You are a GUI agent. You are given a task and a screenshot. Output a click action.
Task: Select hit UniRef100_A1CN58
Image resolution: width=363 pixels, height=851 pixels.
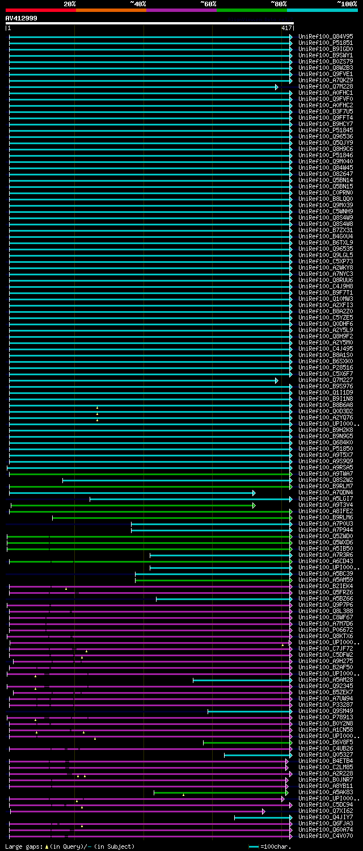325,730
